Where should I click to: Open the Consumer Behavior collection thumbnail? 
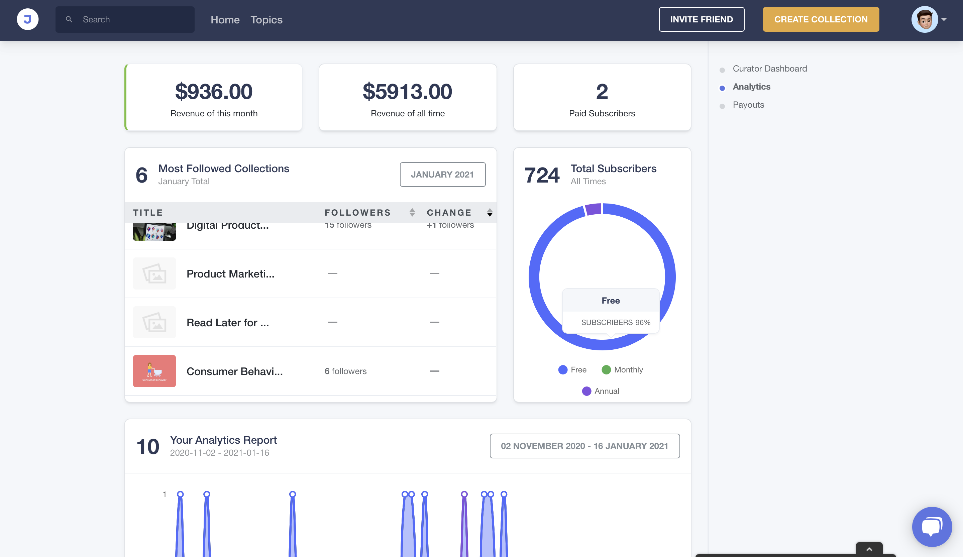[x=154, y=371]
